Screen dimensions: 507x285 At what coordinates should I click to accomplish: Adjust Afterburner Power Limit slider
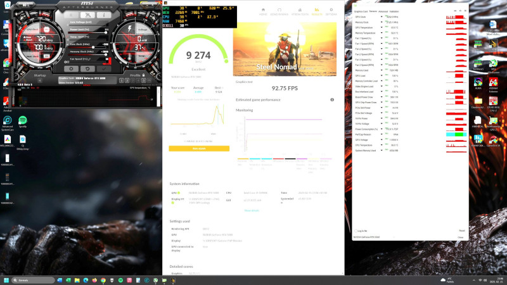pos(87,33)
